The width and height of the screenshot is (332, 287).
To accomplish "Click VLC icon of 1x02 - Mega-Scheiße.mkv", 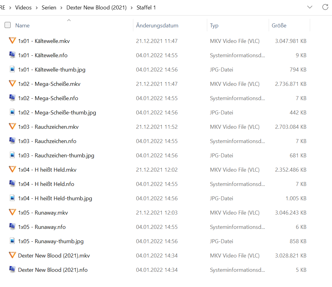I will tap(12, 84).
